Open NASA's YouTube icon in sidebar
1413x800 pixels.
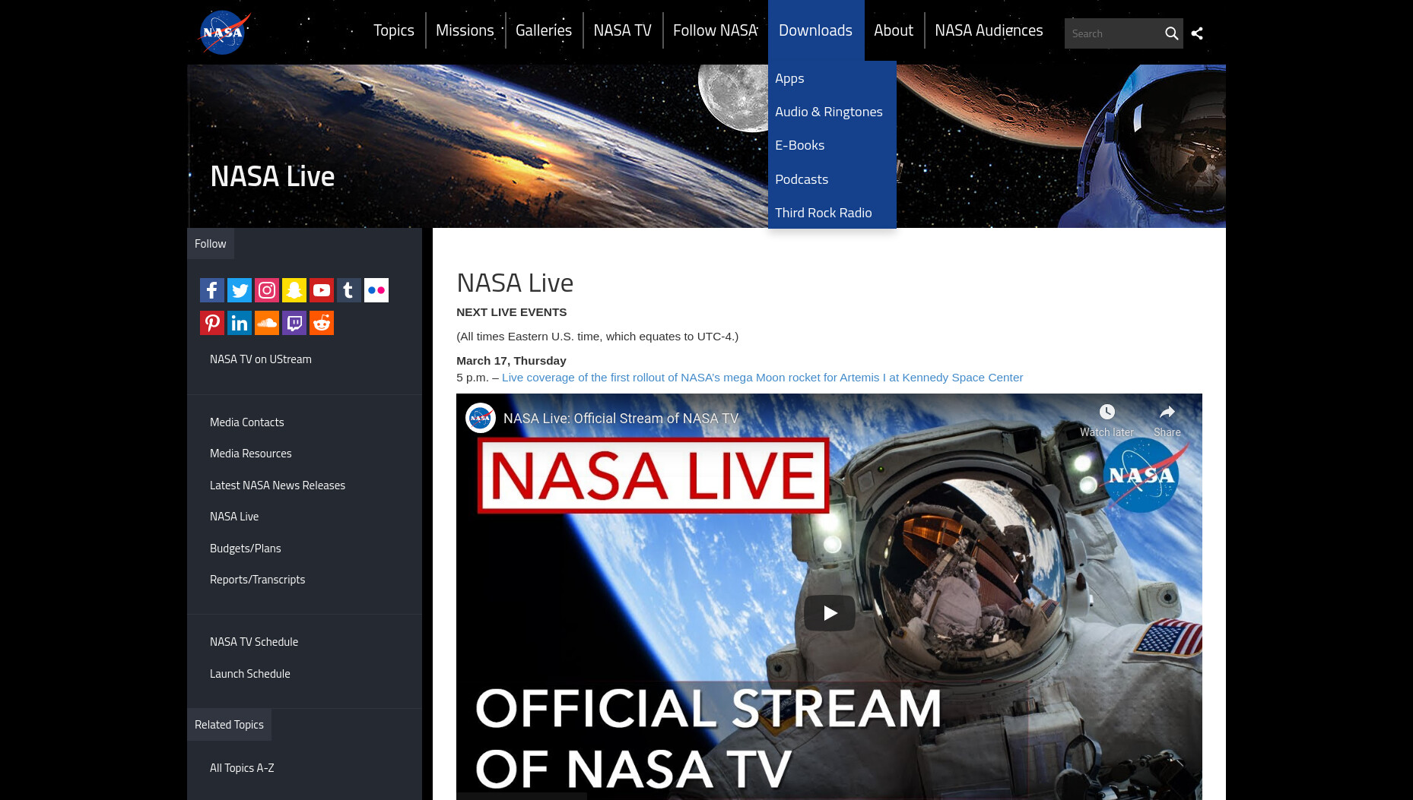322,290
